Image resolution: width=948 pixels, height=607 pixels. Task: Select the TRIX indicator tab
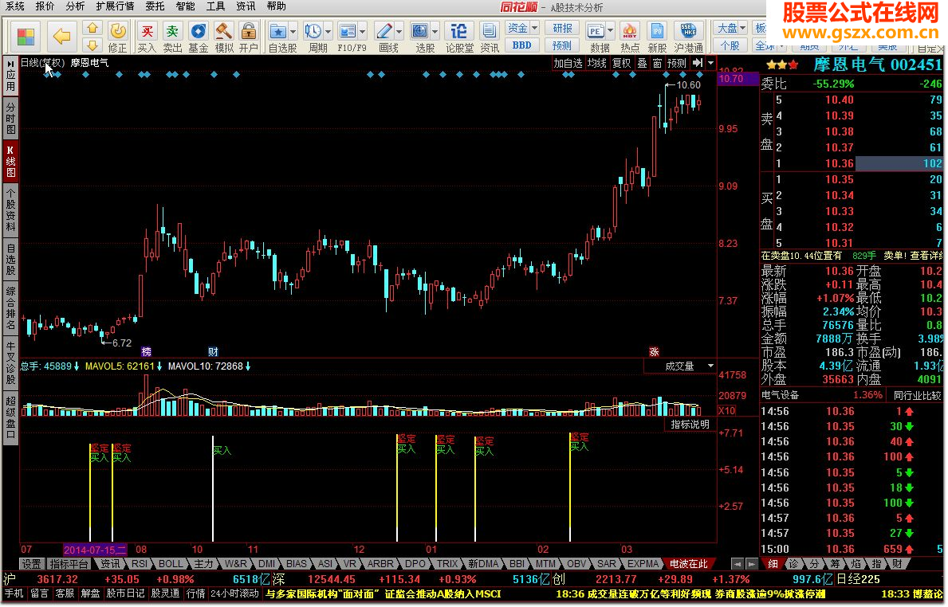(x=446, y=563)
